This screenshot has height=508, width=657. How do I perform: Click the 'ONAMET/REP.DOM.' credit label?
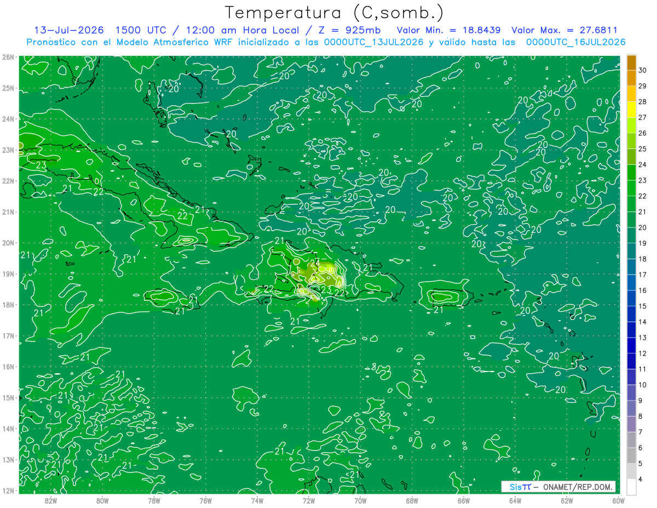[577, 487]
